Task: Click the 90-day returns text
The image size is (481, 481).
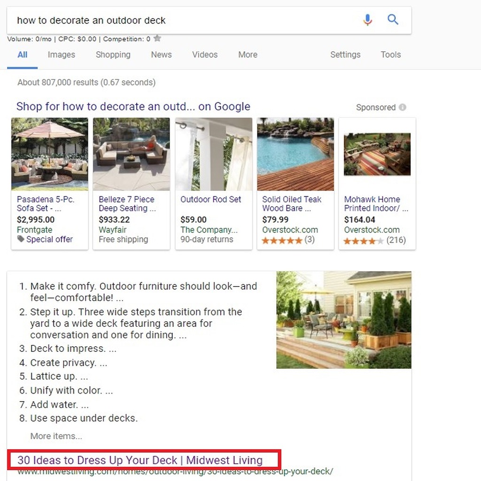Action: click(207, 239)
